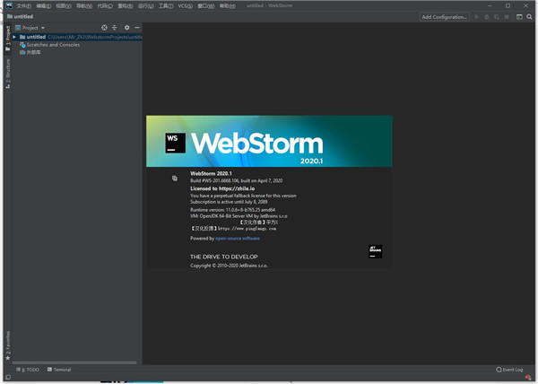This screenshot has width=538, height=384.
Task: Open the Event Log
Action: (x=509, y=370)
